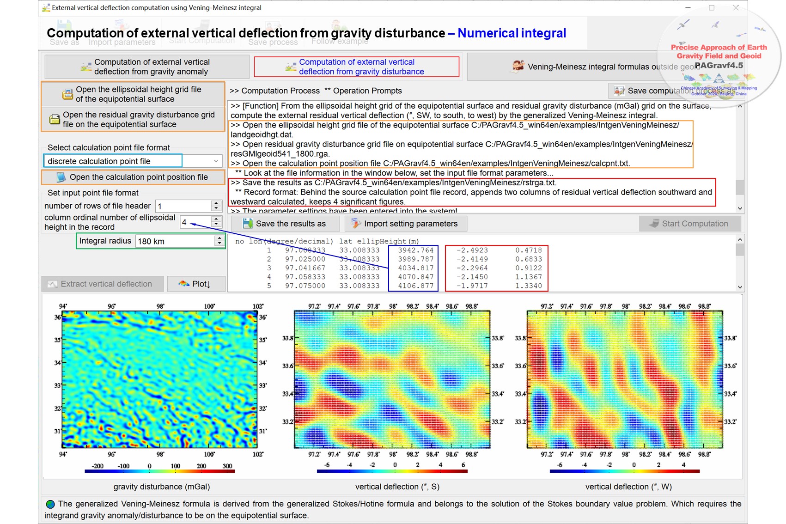Click the residual gravity disturbance folder icon
Image resolution: width=786 pixels, height=524 pixels.
(x=55, y=120)
